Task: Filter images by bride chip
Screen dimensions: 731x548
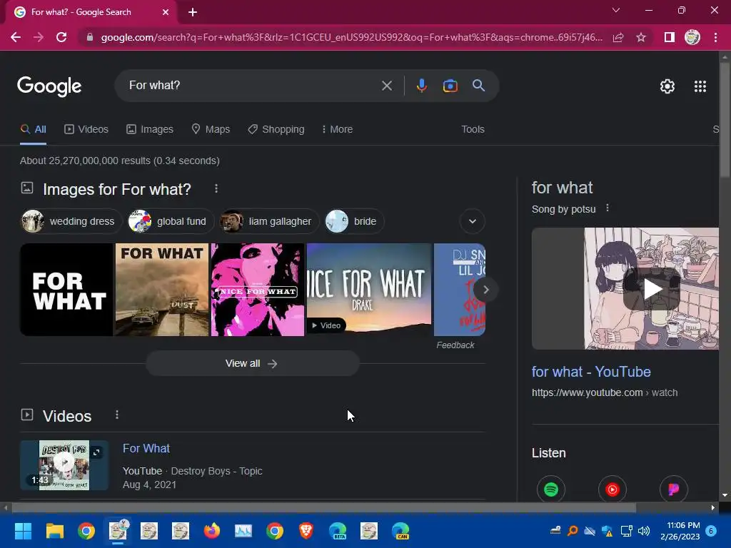Action: pyautogui.click(x=354, y=221)
